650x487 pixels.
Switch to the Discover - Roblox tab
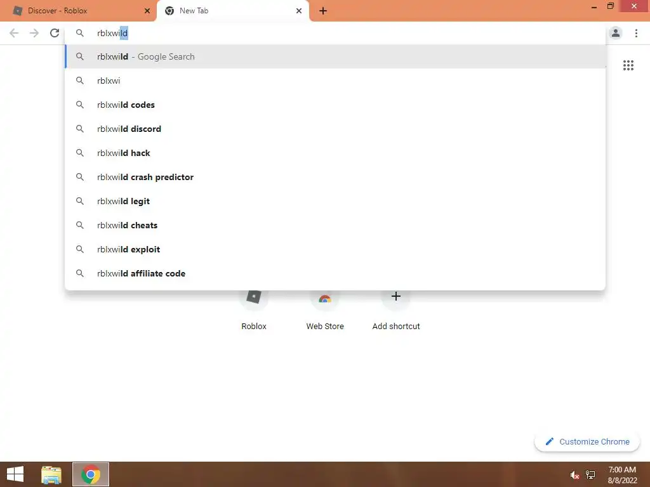click(x=78, y=11)
